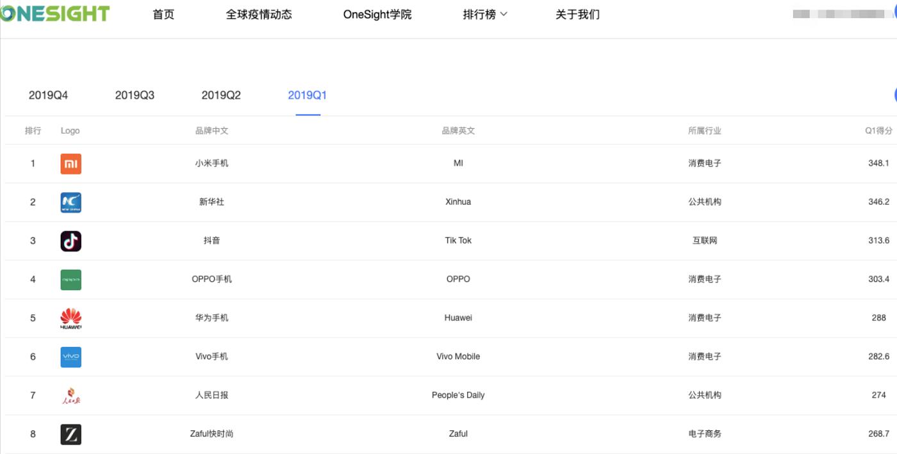Select the 2019Q2 quarter tab
Image resolution: width=897 pixels, height=454 pixels.
click(220, 94)
